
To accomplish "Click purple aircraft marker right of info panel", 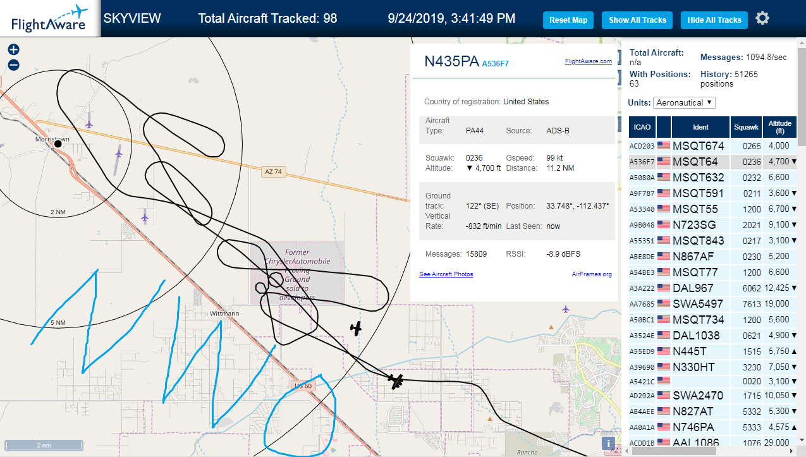I will (x=565, y=308).
